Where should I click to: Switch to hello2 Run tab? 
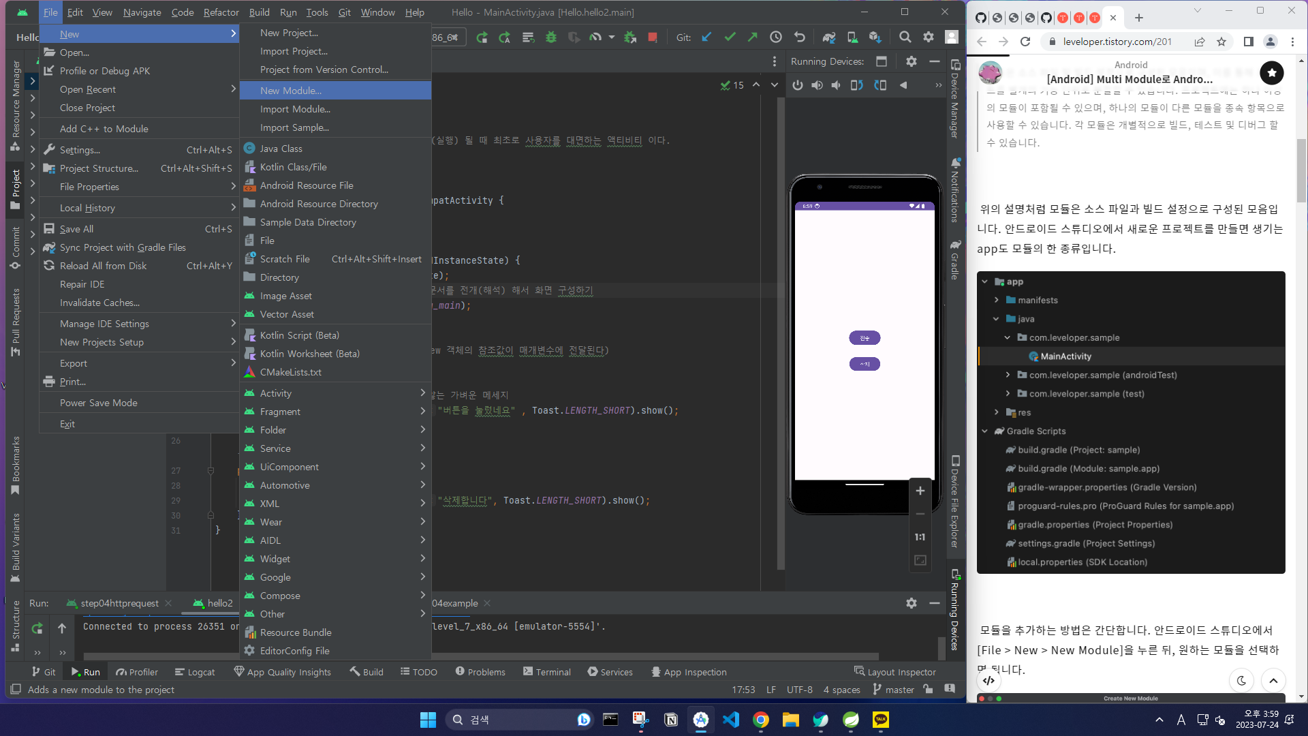(x=213, y=603)
